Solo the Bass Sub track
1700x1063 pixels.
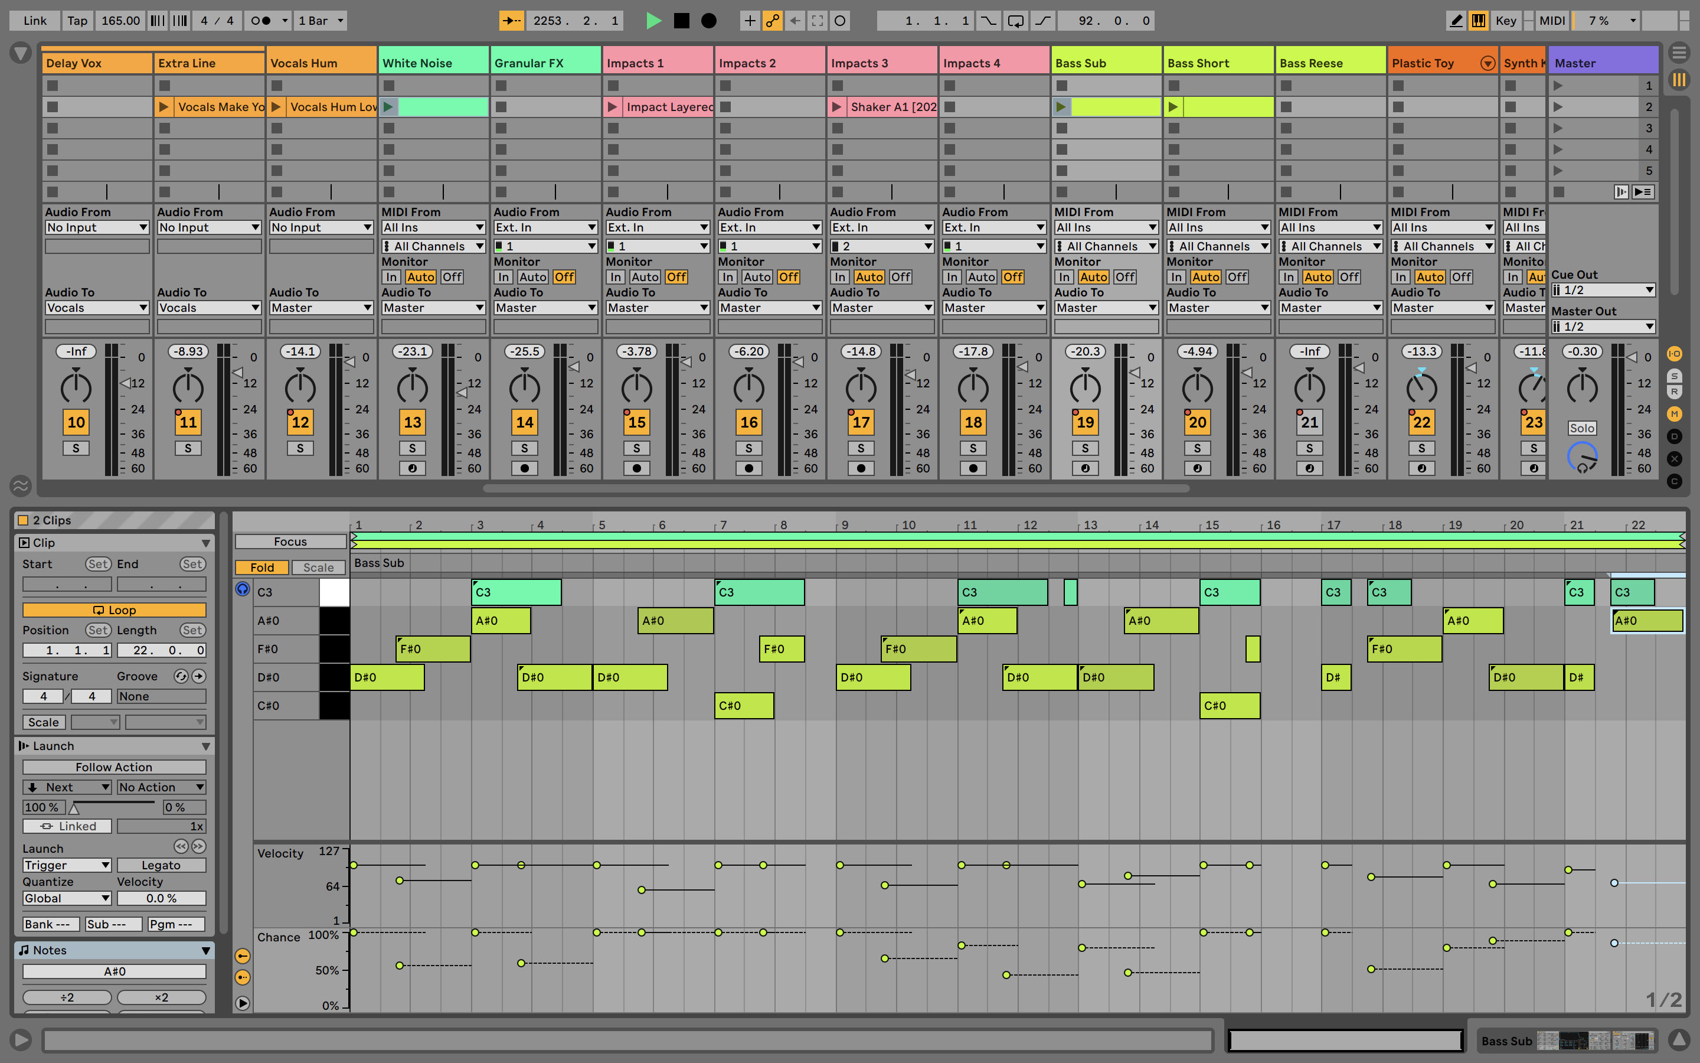[x=1084, y=448]
